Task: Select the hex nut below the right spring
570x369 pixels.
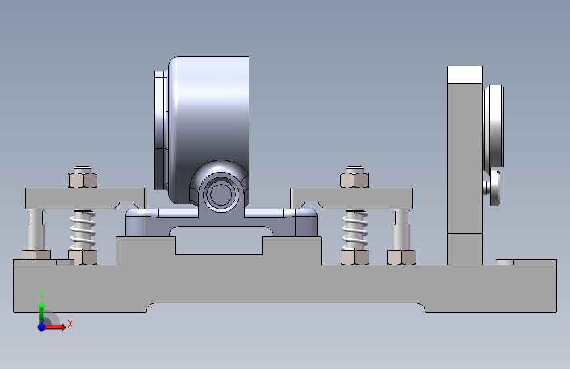Action: pos(355,257)
